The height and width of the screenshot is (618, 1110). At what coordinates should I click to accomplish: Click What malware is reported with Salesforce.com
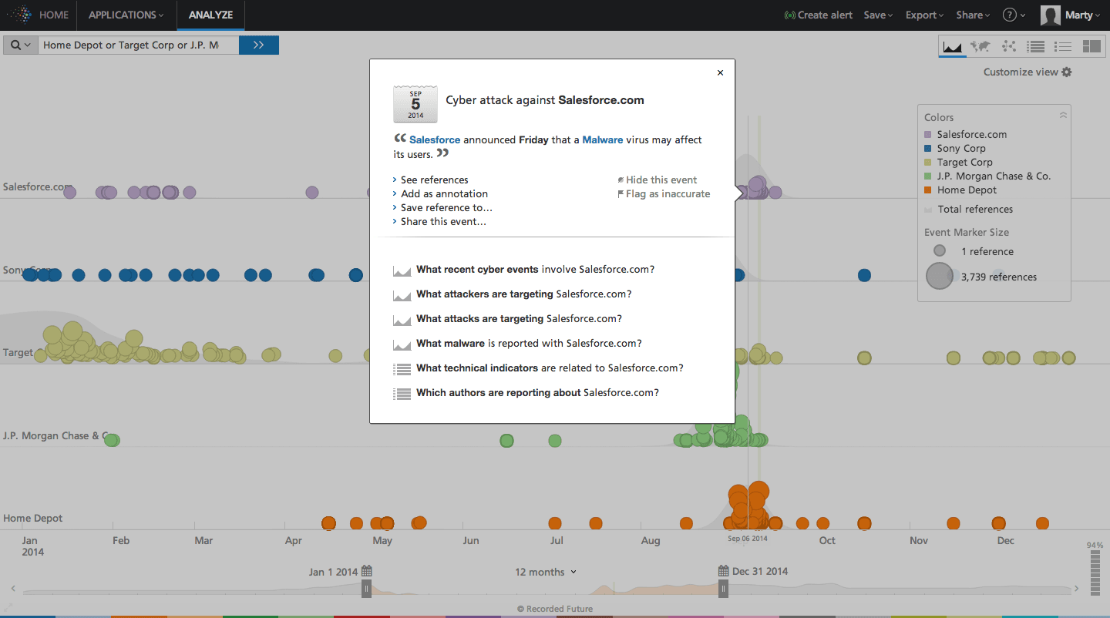click(x=529, y=343)
